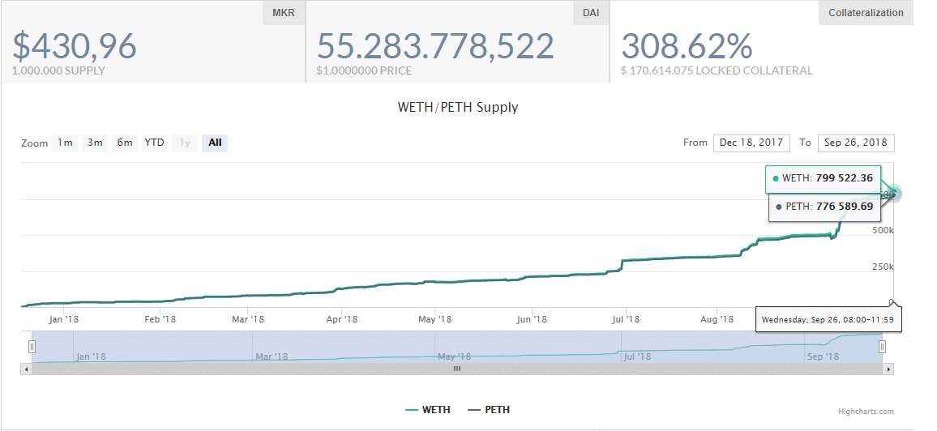This screenshot has height=431, width=937.
Task: Click the 308.62% collateralization value
Action: pyautogui.click(x=687, y=46)
